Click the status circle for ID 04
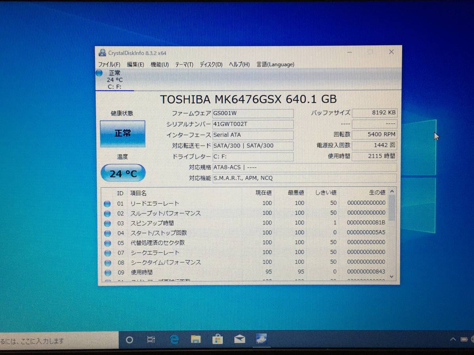Screen dimensions: 474x355 pyautogui.click(x=107, y=234)
